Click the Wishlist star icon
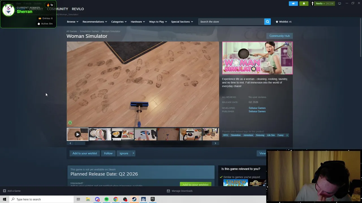This screenshot has height=203, width=362. point(277,22)
